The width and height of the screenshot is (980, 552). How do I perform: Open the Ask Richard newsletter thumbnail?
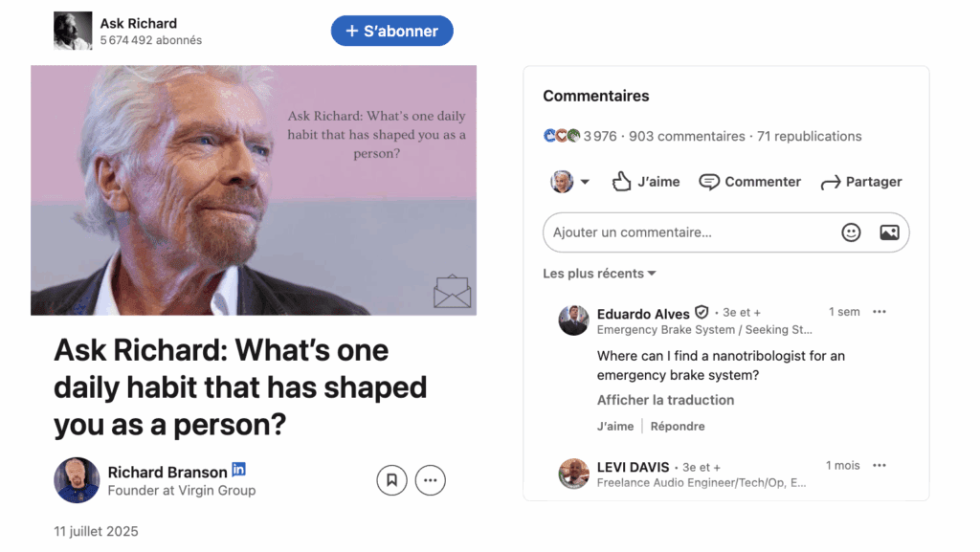coord(73,31)
